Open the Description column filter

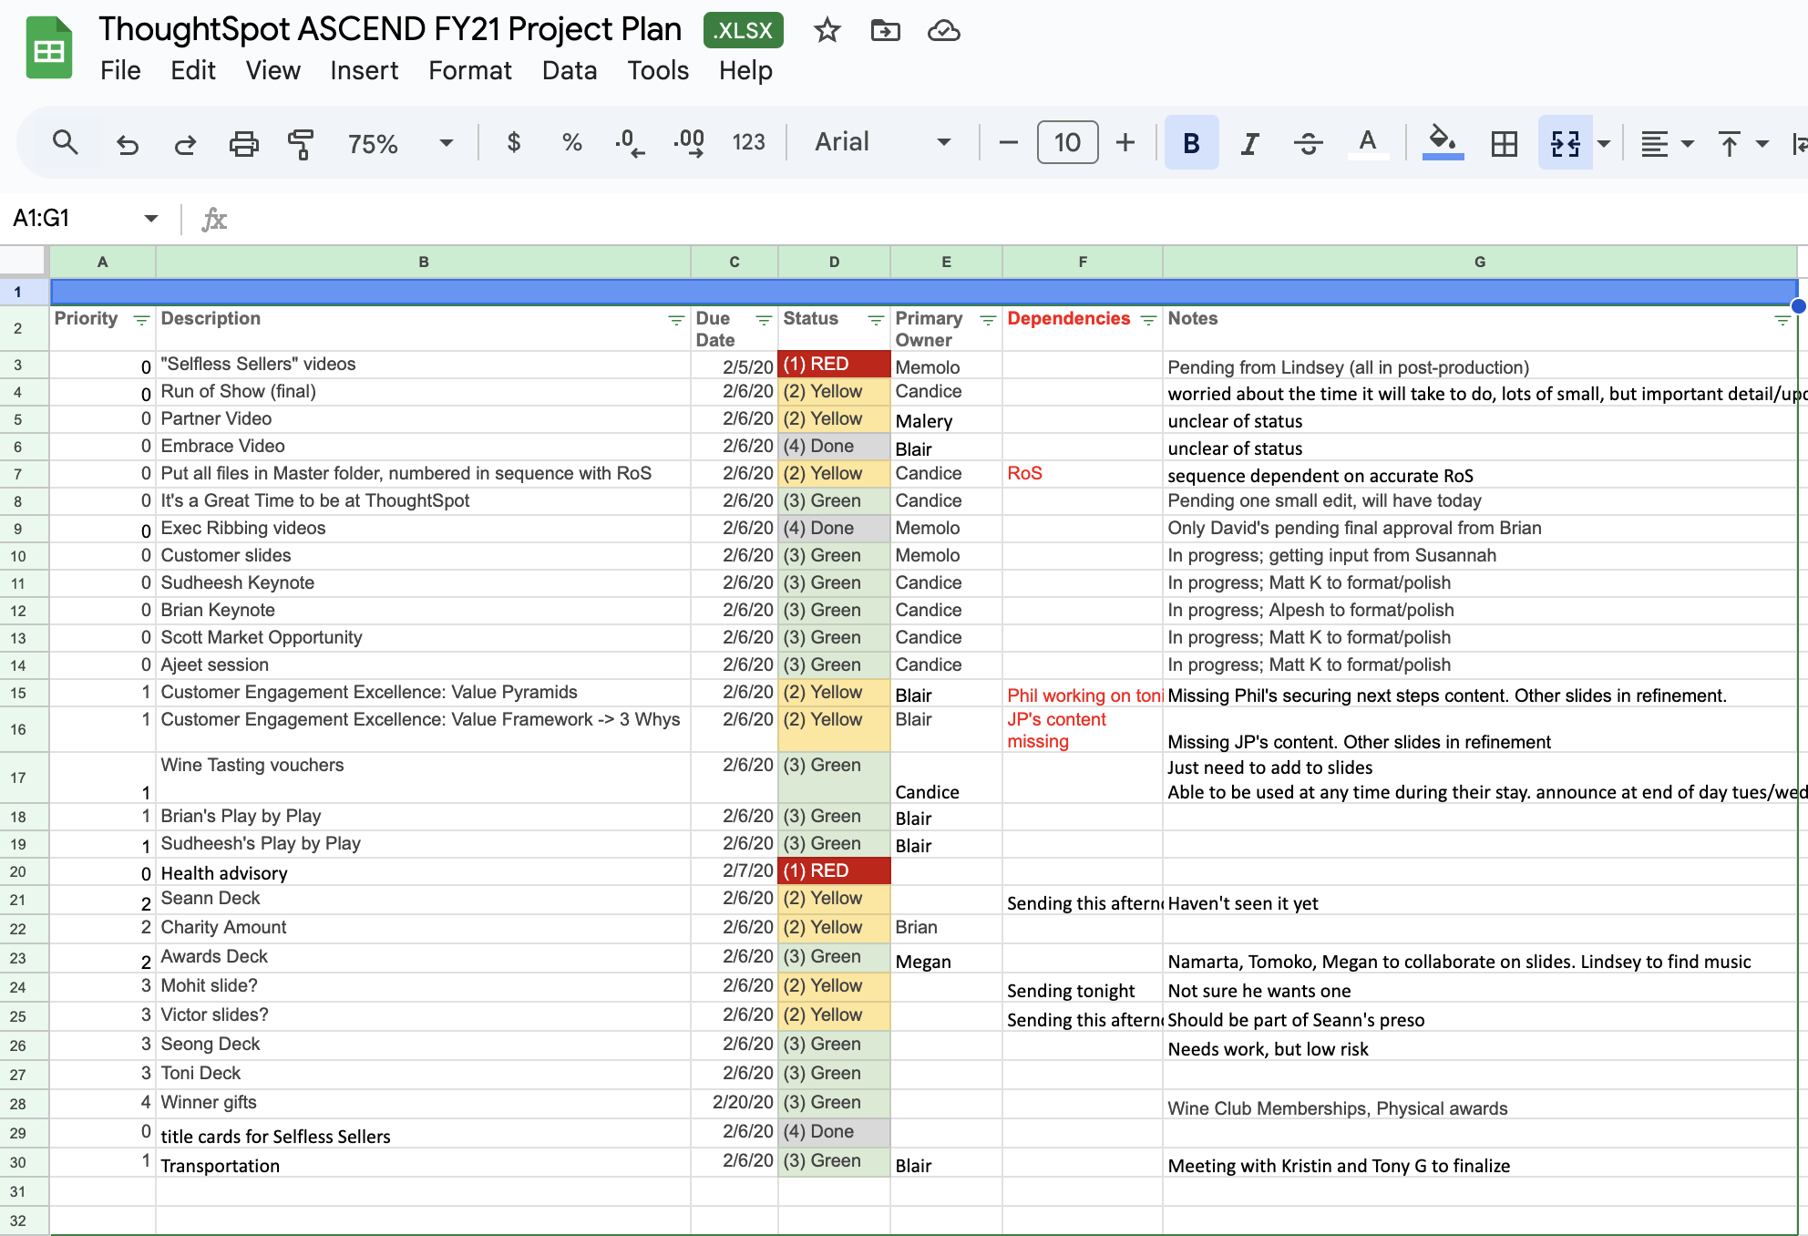click(x=676, y=320)
